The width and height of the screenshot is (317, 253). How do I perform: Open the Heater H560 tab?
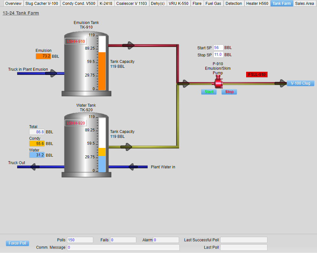click(x=257, y=4)
